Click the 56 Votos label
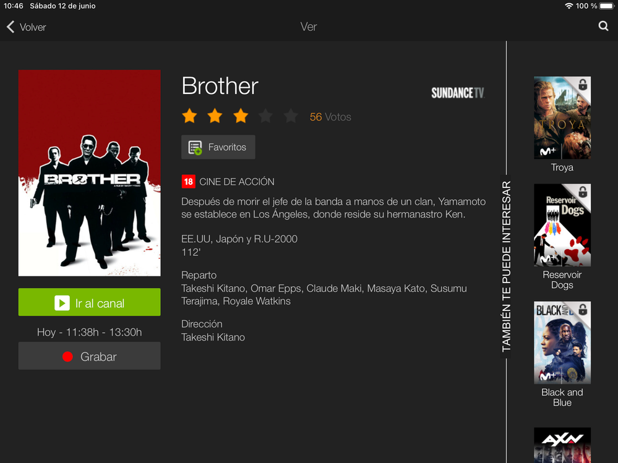The width and height of the screenshot is (618, 463). coord(330,117)
